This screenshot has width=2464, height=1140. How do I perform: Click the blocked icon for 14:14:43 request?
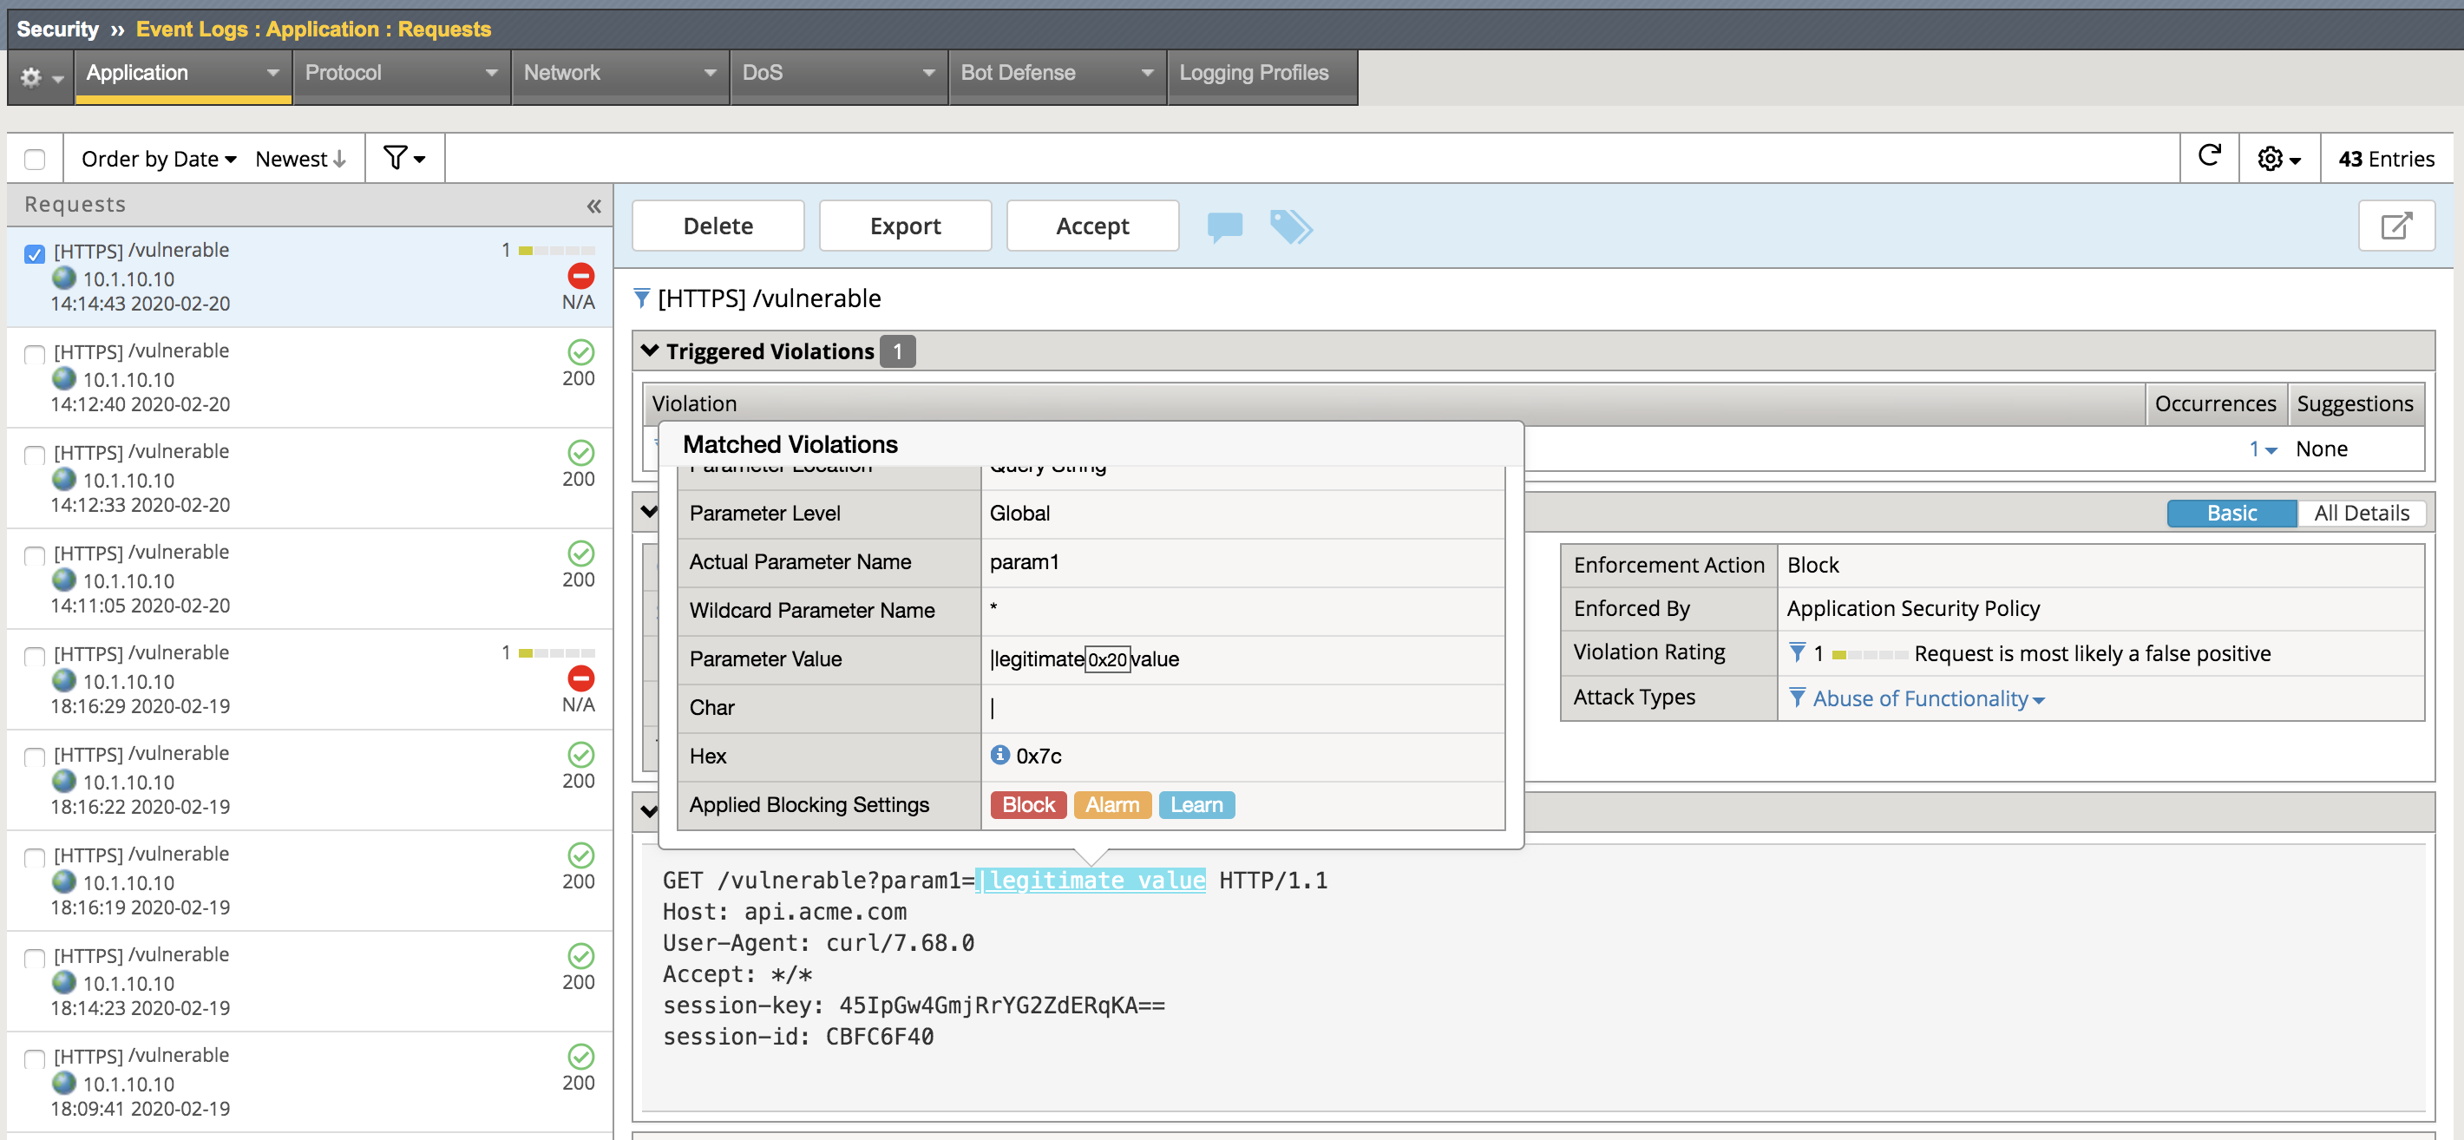(580, 277)
